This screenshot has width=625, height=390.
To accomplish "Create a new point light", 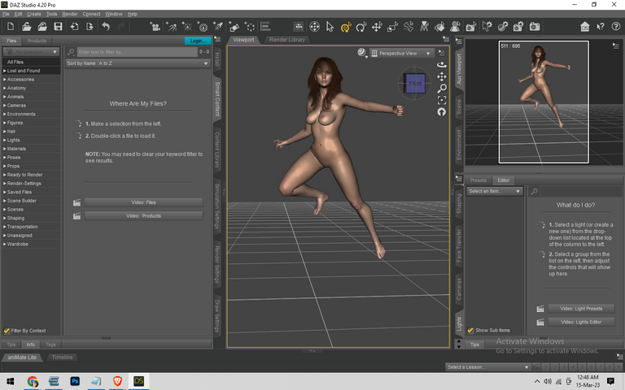I will click(x=186, y=27).
